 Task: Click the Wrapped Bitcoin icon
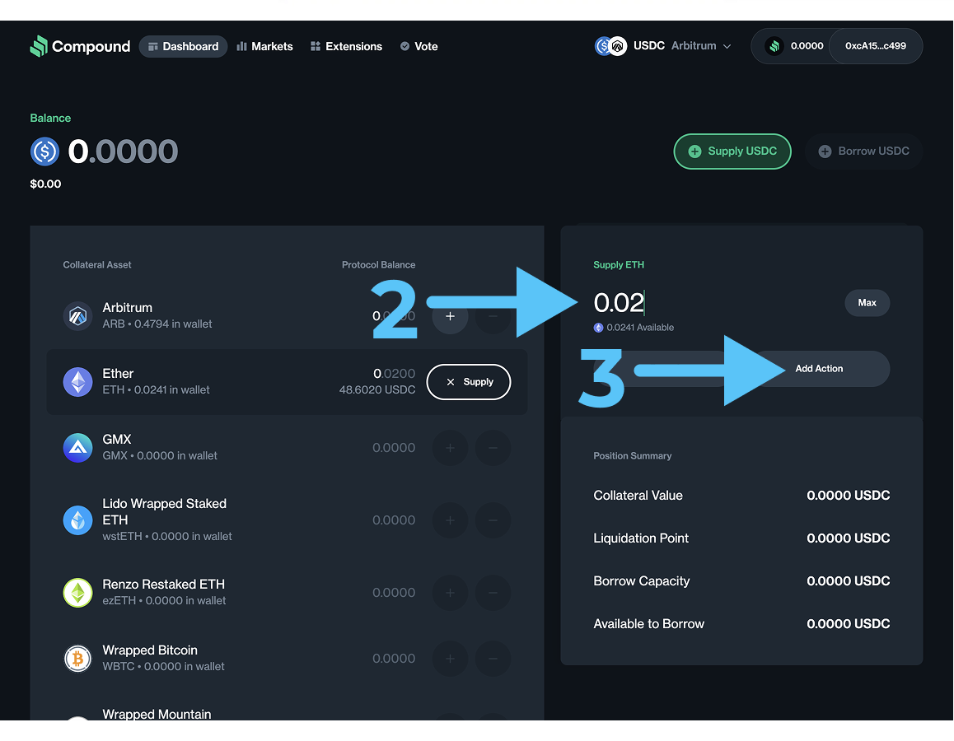(x=78, y=658)
